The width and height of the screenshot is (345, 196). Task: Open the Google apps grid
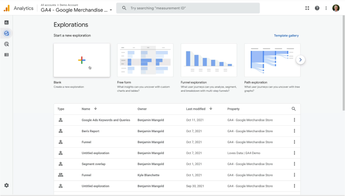click(307, 8)
